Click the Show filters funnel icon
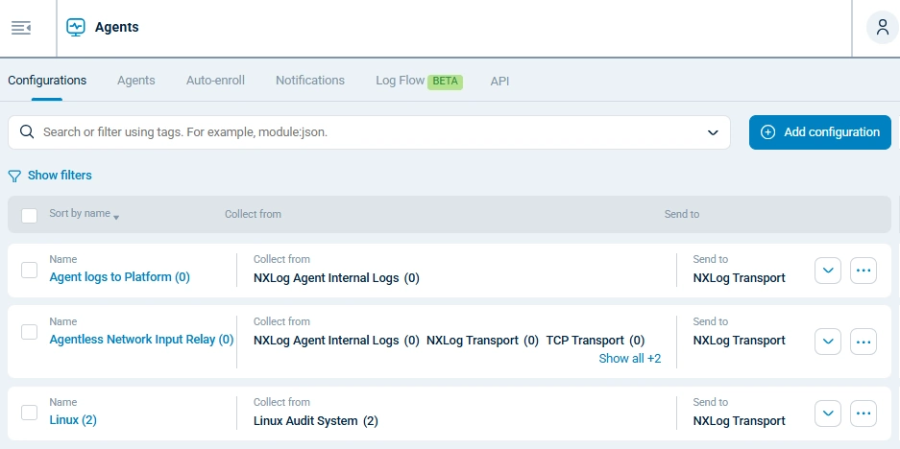Screen dimensions: 900x449 pos(14,177)
